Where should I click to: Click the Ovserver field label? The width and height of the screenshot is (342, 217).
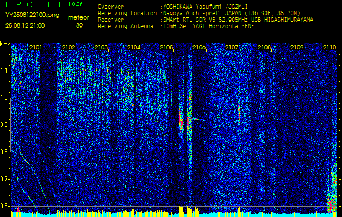click(111, 7)
